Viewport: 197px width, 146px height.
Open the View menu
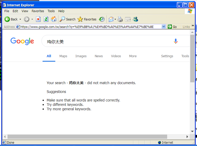[25, 11]
